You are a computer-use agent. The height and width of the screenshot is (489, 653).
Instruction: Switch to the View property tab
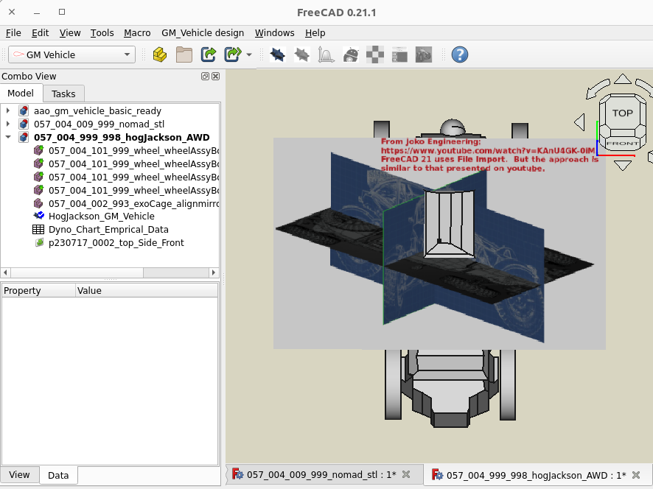[19, 475]
